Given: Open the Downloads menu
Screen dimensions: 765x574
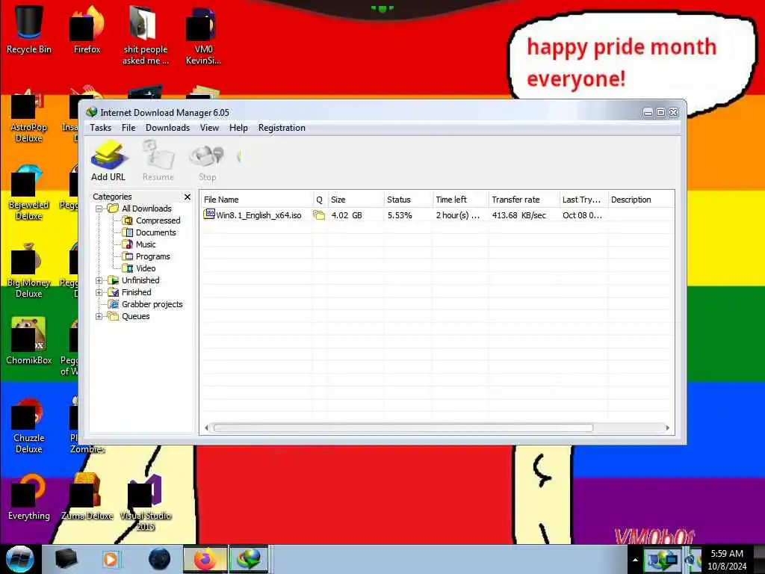Looking at the screenshot, I should (167, 128).
